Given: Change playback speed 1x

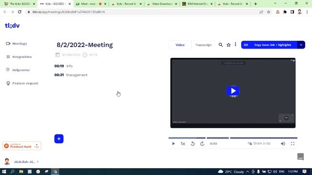Looking at the screenshot, I should pos(183,144).
